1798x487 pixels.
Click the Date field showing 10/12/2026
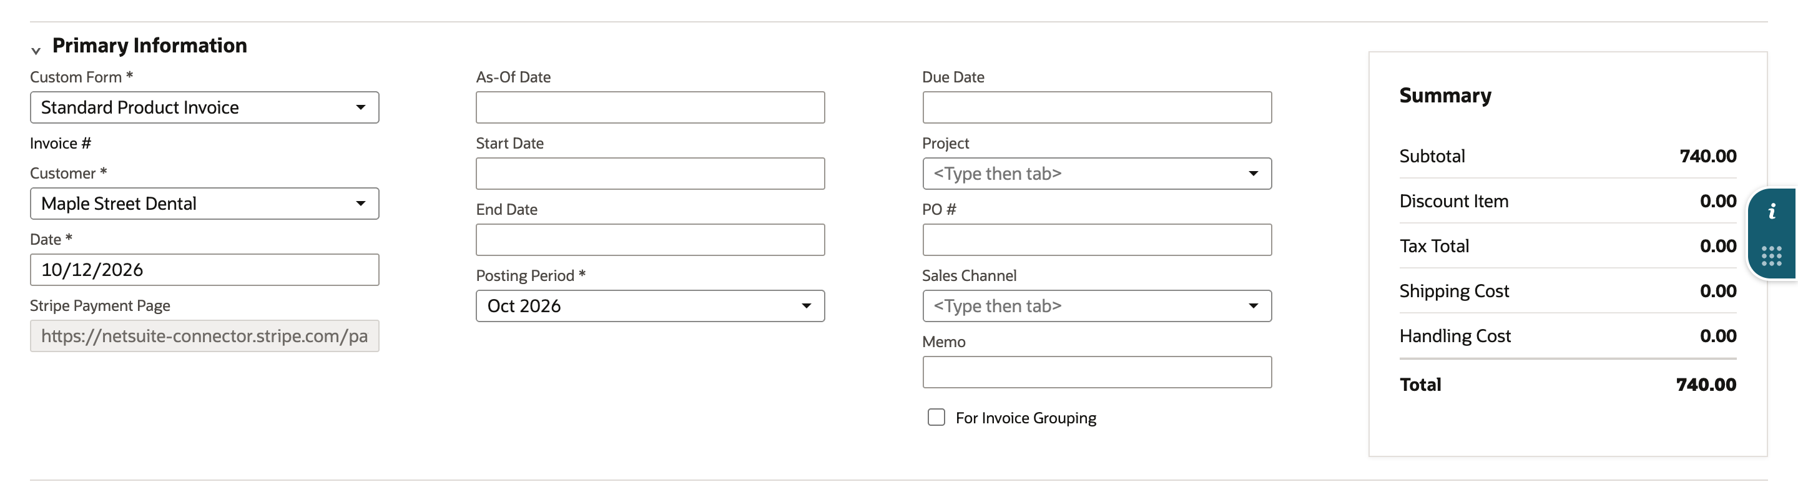pos(205,270)
